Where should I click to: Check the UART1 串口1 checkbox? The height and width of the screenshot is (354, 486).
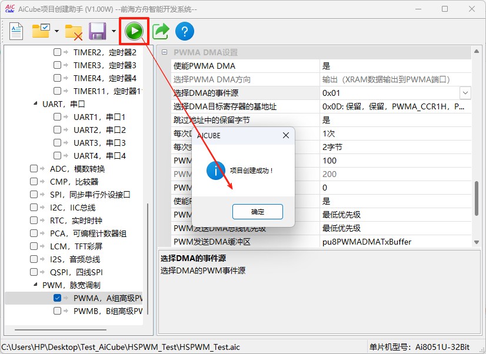pos(57,117)
